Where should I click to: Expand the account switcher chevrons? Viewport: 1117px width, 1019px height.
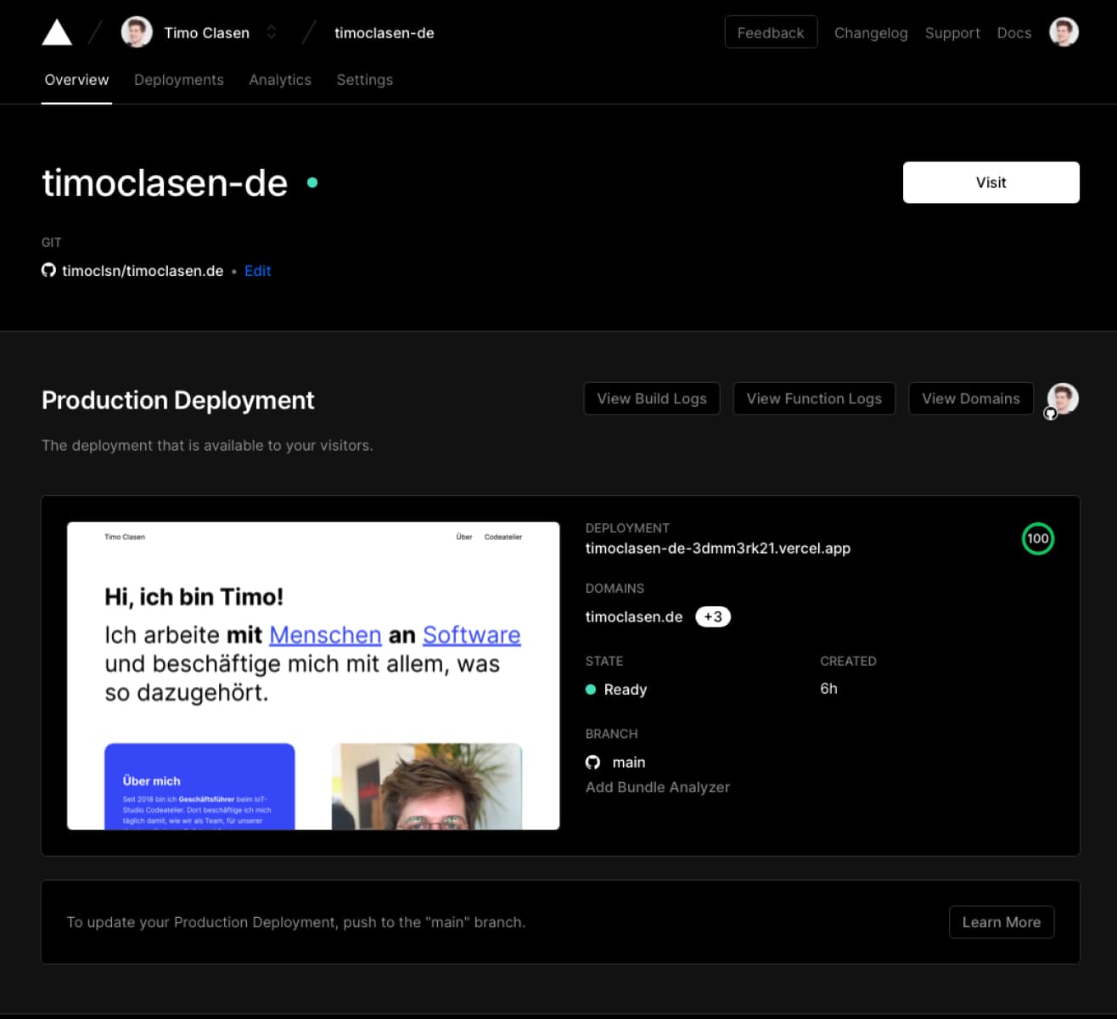pos(272,33)
